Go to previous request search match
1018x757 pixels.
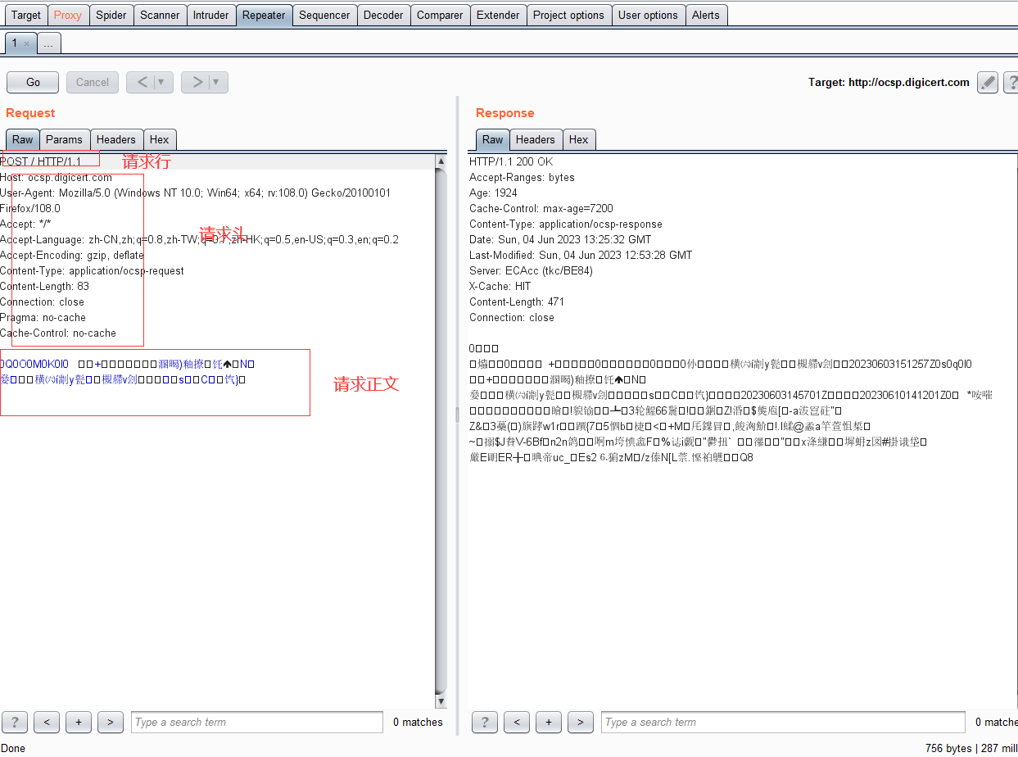(47, 722)
